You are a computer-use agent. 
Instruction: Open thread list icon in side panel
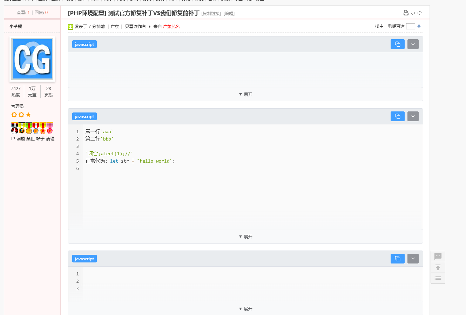click(438, 278)
